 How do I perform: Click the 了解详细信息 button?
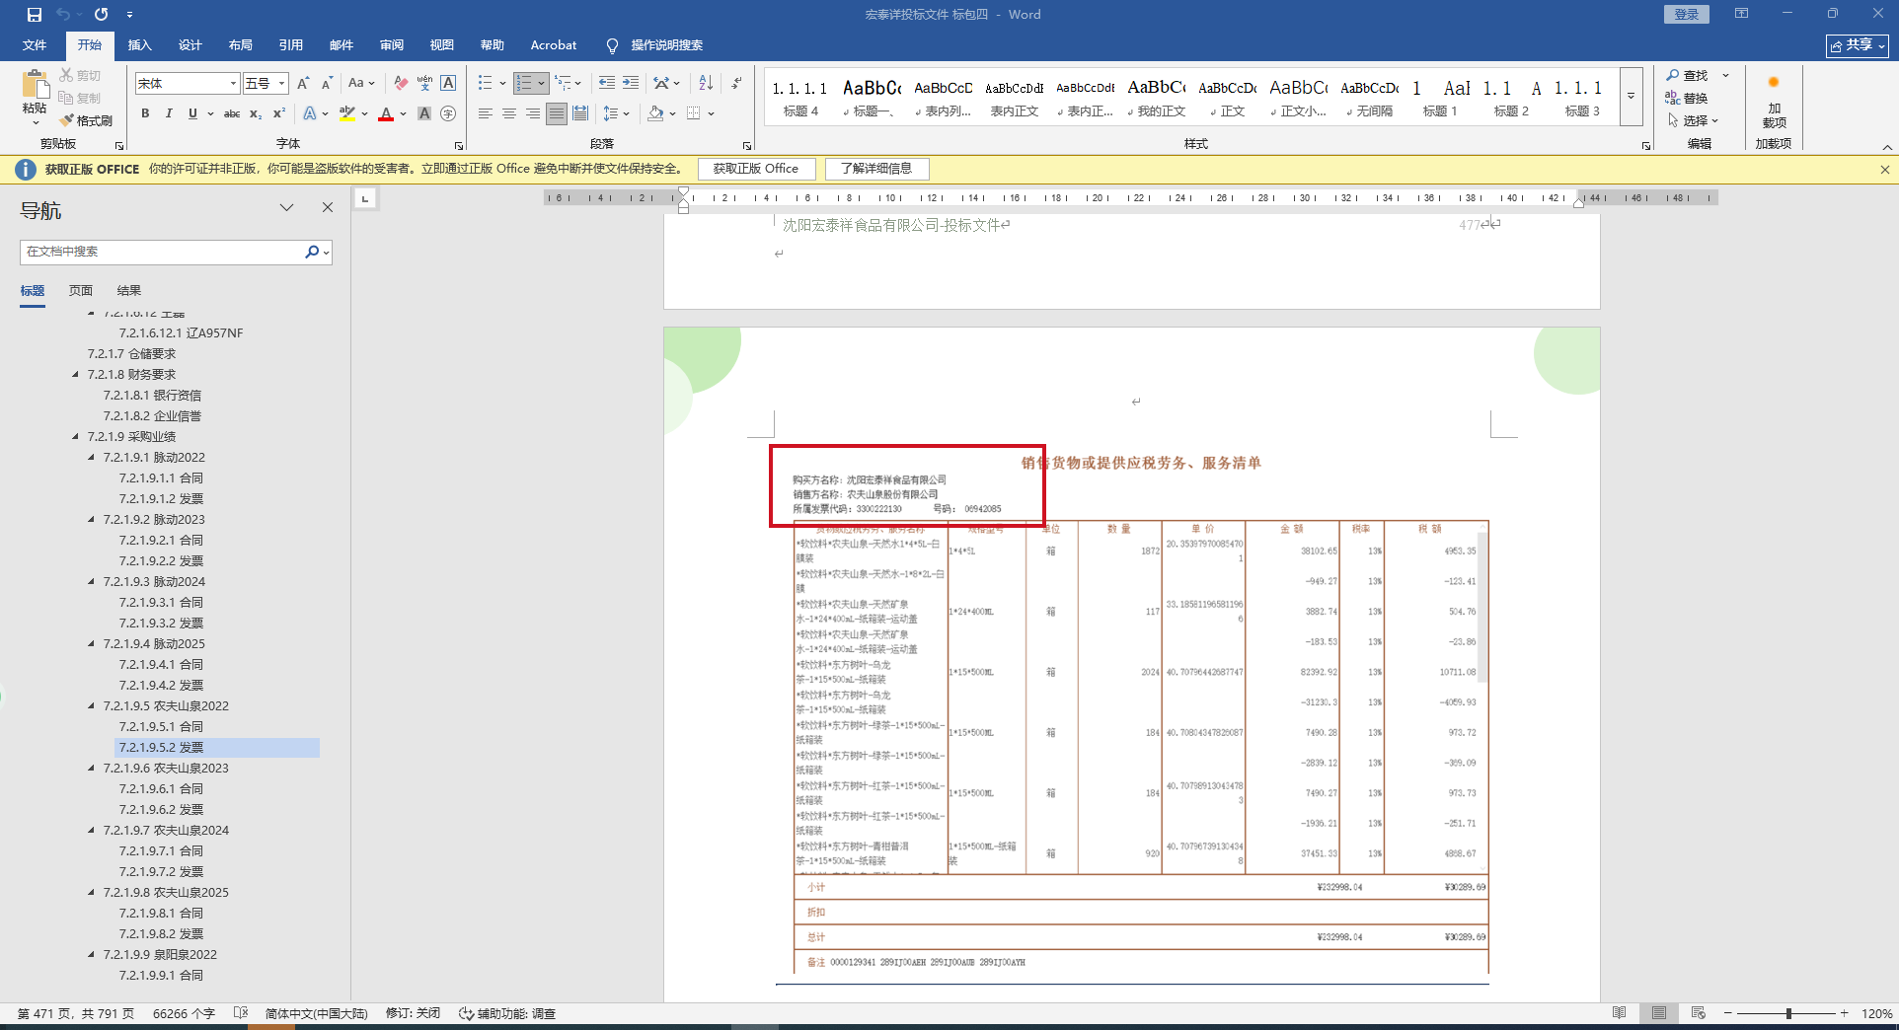876,169
